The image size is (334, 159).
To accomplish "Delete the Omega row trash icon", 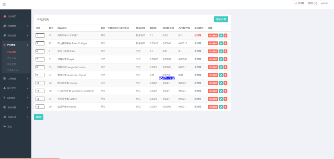I will tap(226, 83).
